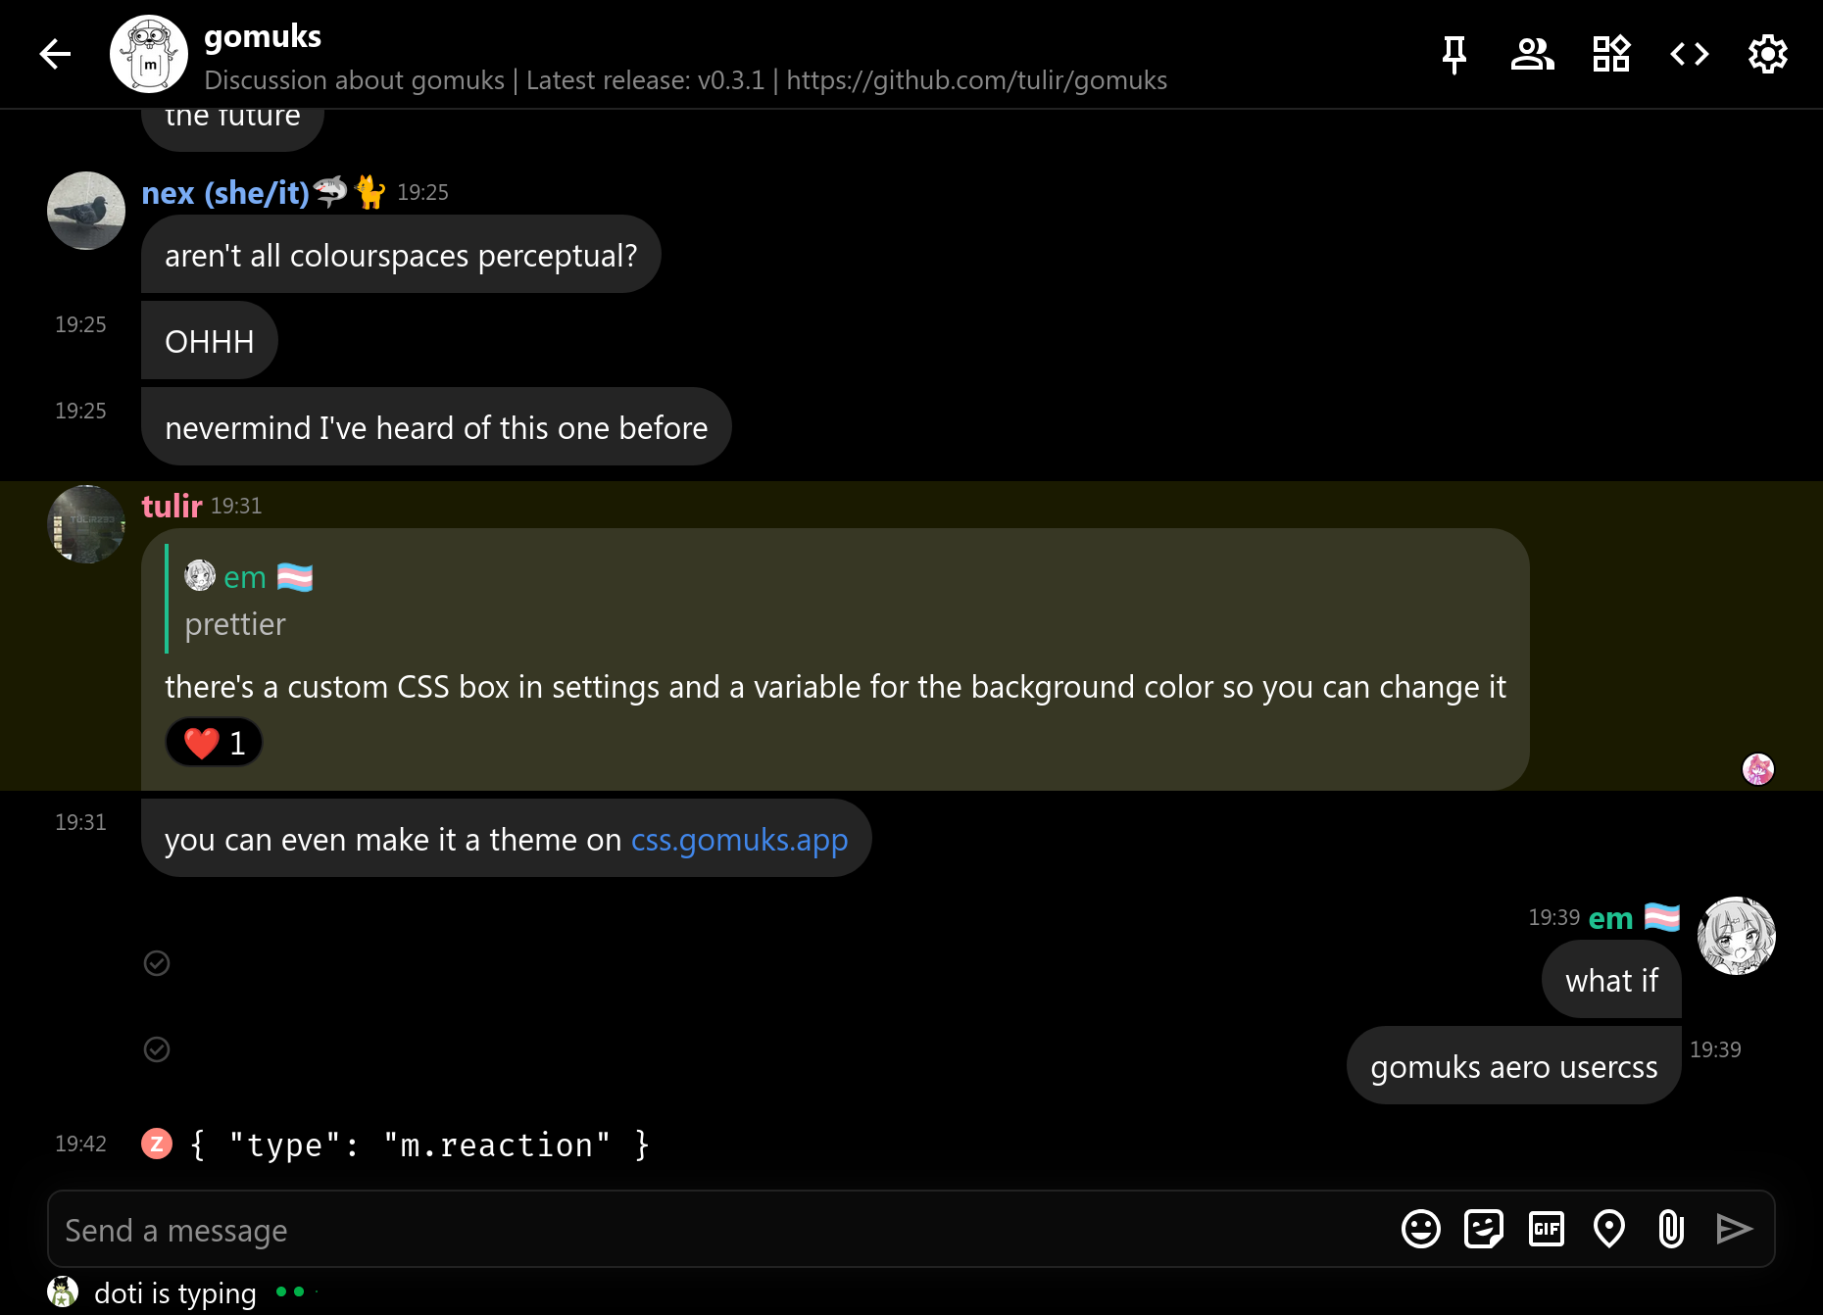Open the css.gomuks.app link
The image size is (1823, 1315).
739,840
